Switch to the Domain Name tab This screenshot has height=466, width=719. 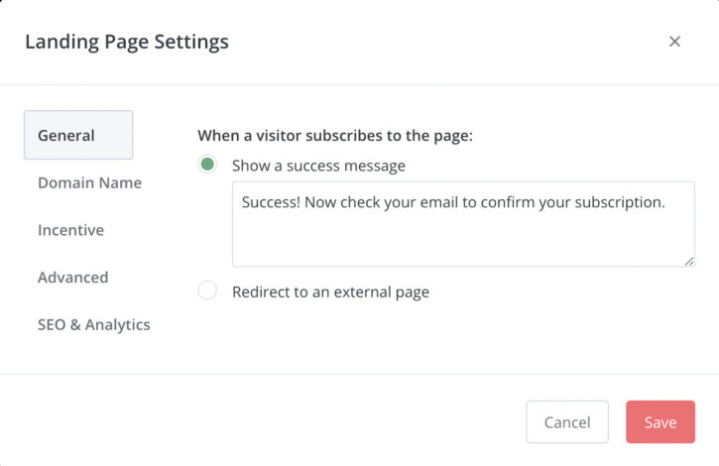pyautogui.click(x=89, y=182)
